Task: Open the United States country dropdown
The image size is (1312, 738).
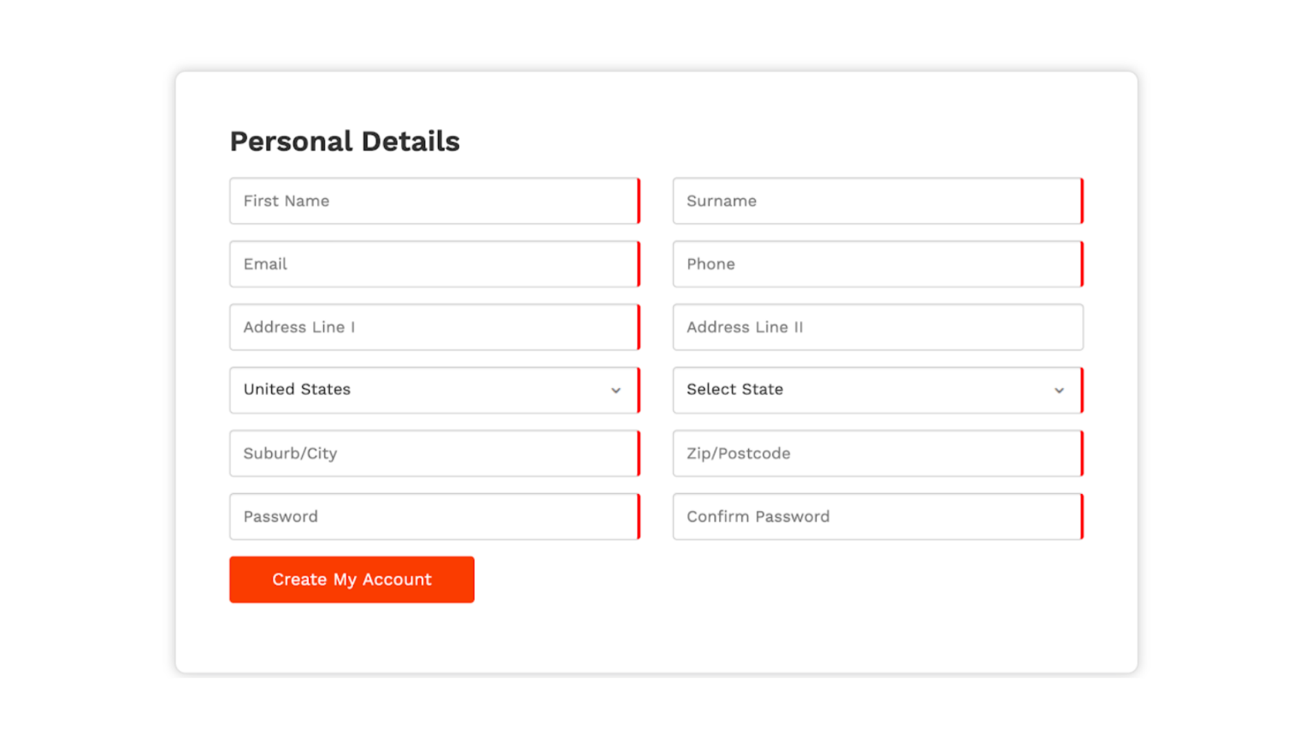Action: [x=435, y=390]
